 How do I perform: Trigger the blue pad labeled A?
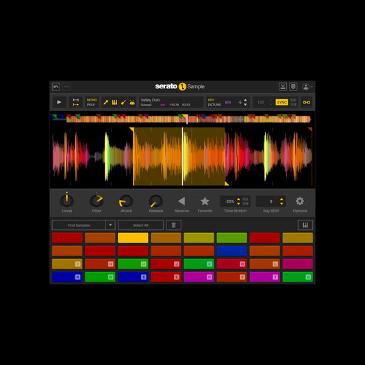pos(67,277)
